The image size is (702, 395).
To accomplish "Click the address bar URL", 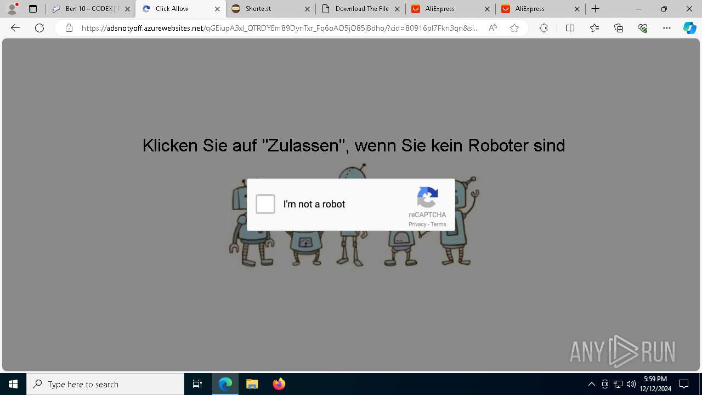I will pos(280,28).
